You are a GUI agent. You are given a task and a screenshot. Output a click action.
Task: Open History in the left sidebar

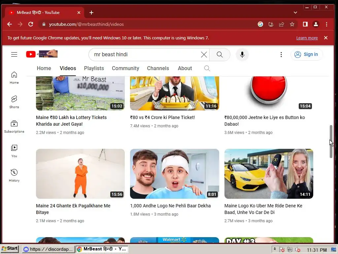[14, 175]
